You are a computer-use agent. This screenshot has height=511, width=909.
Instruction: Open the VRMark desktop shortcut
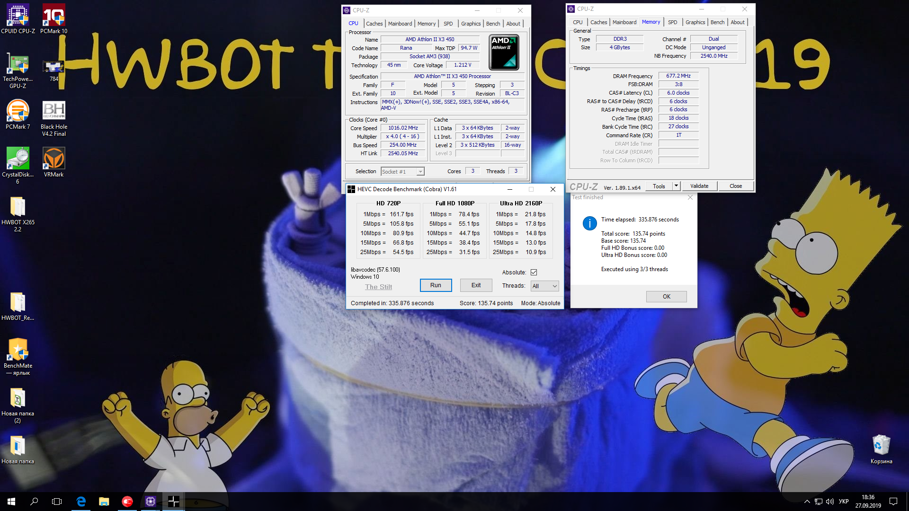click(x=53, y=162)
